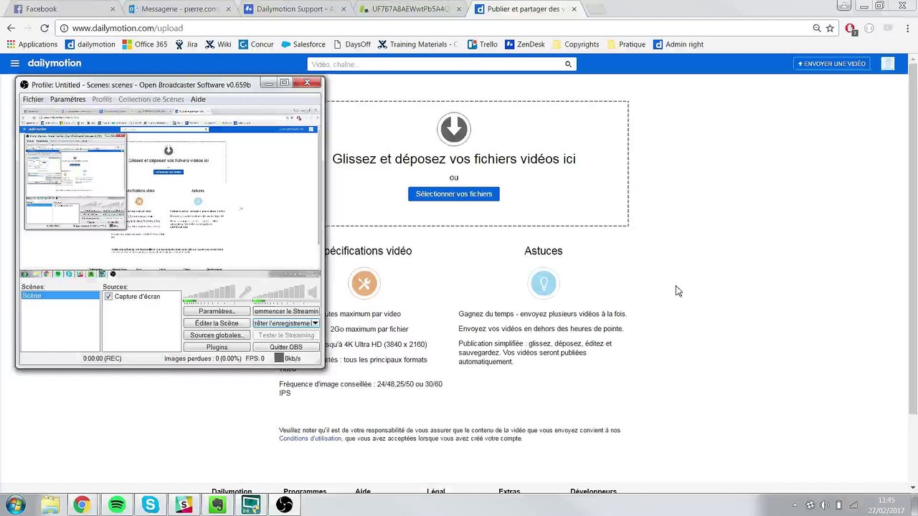Click the speaker volume icon in OBS
Screen dimensions: 918x516
pos(313,292)
